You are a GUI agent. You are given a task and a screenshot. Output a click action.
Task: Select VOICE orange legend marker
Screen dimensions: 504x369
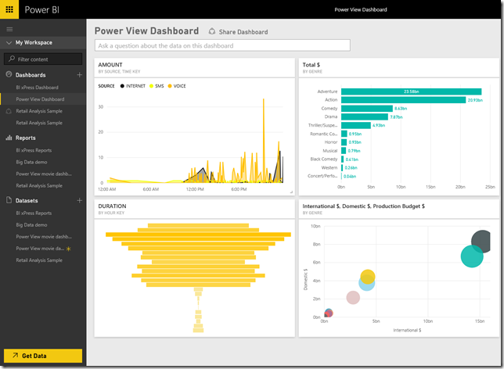pos(170,86)
